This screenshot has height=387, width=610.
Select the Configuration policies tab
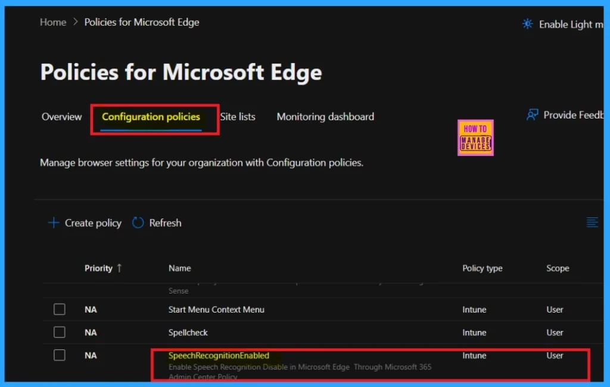click(x=151, y=117)
